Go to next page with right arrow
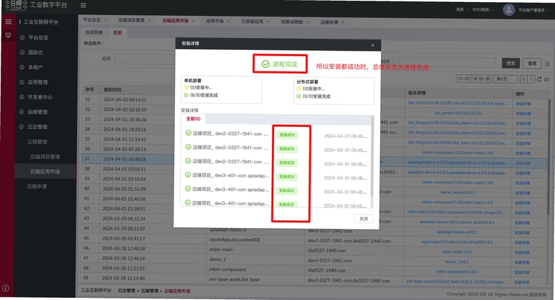555x300 pixels. [531, 79]
